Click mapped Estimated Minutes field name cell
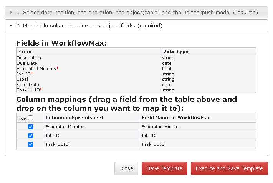The height and width of the screenshot is (183, 273). [x=198, y=127]
